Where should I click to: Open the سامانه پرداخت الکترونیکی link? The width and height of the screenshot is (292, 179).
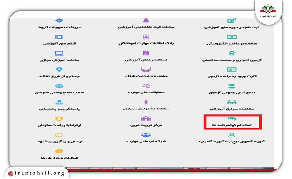pos(232,43)
